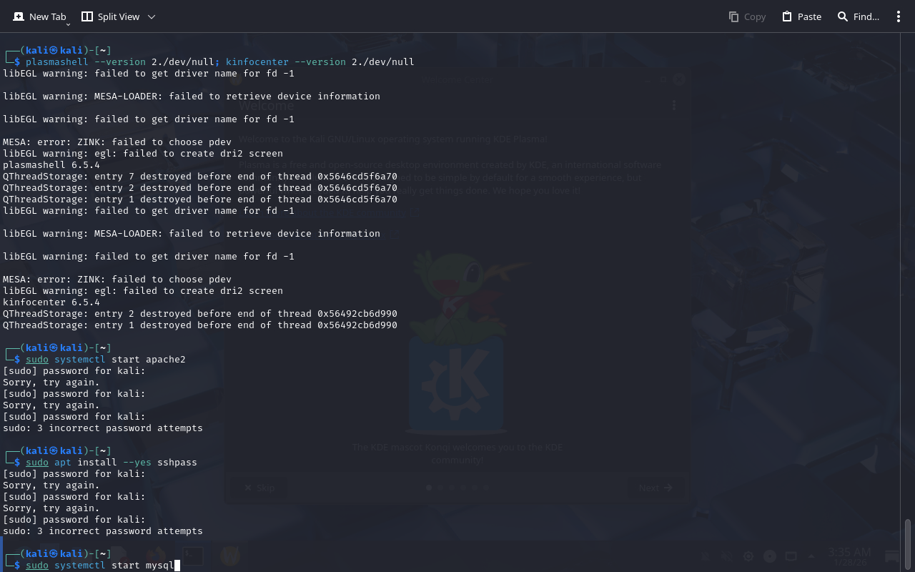This screenshot has width=915, height=572.
Task: Paste clipboard contents using Paste button
Action: [801, 16]
